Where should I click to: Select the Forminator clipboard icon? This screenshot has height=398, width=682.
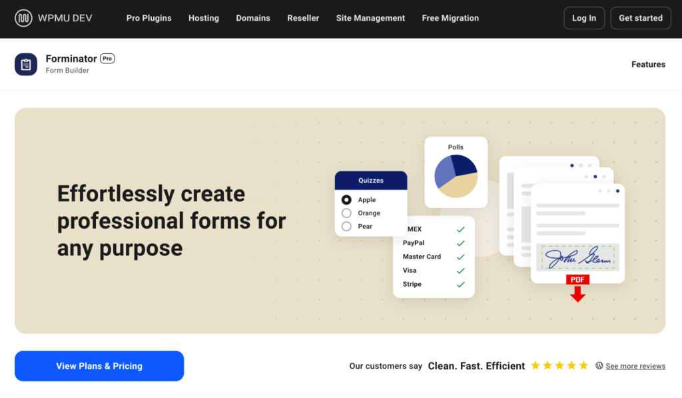25,64
